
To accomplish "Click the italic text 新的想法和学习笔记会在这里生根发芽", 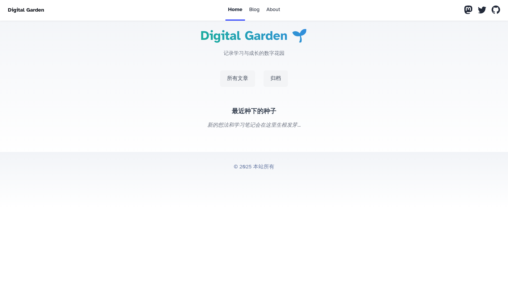I will tap(254, 125).
